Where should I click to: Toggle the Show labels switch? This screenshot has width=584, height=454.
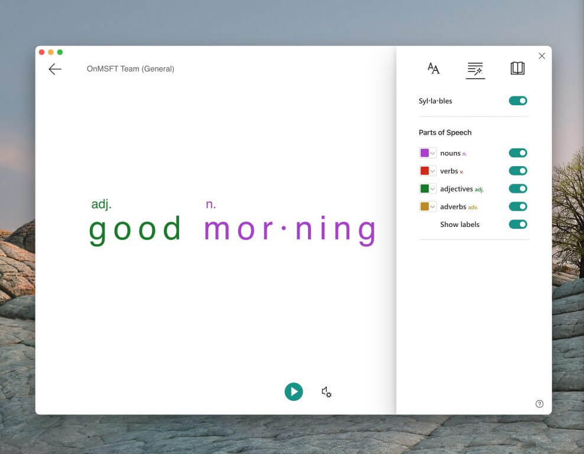point(518,224)
